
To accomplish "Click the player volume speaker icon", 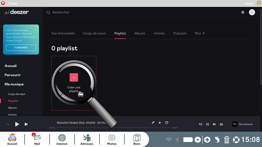I will tap(214, 124).
